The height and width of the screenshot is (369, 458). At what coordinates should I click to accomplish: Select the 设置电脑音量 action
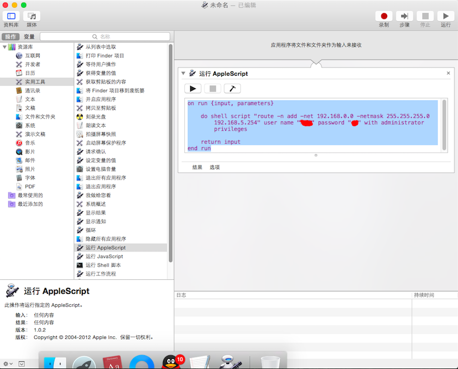(x=121, y=169)
